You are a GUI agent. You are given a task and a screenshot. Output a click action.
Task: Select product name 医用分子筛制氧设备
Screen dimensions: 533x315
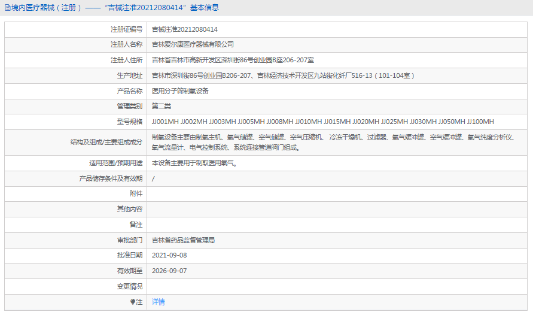pyautogui.click(x=180, y=91)
